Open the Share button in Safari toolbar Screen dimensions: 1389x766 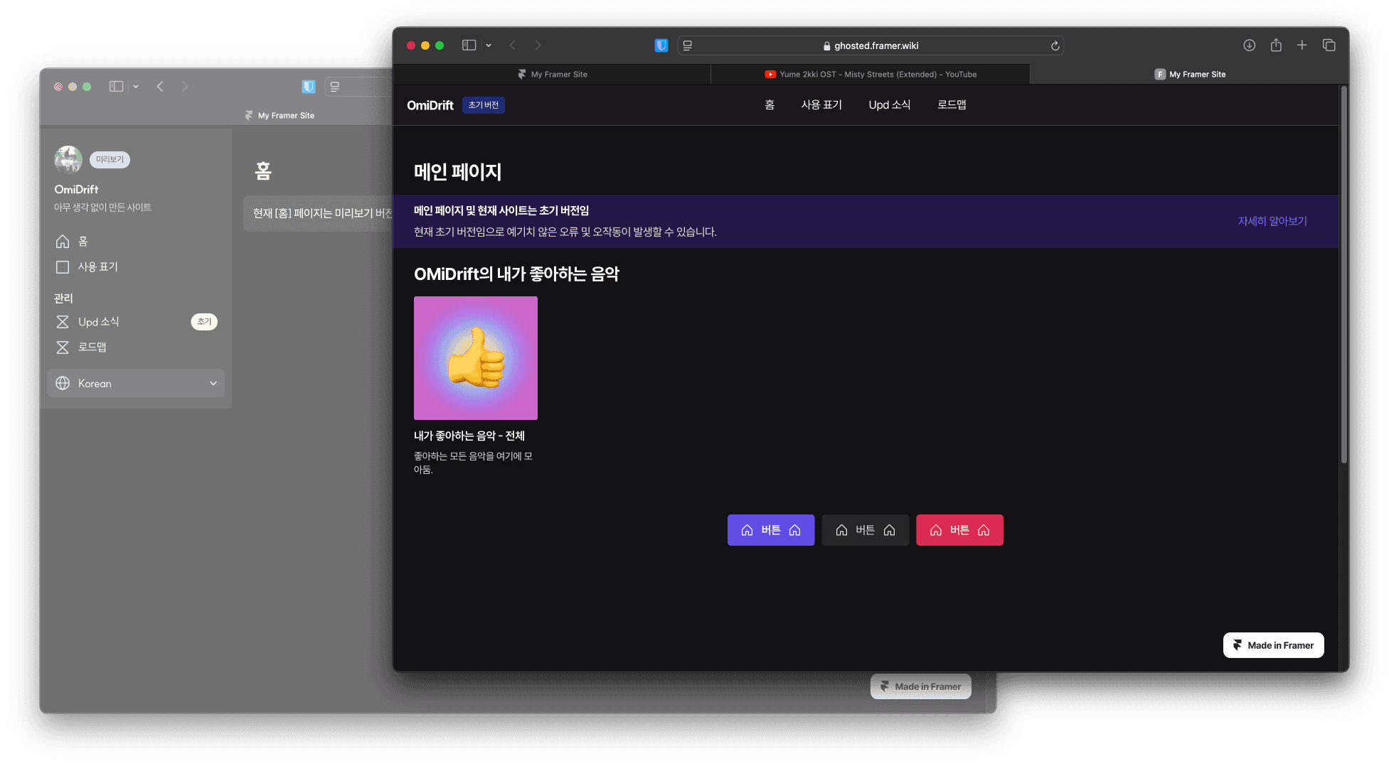[x=1276, y=45]
